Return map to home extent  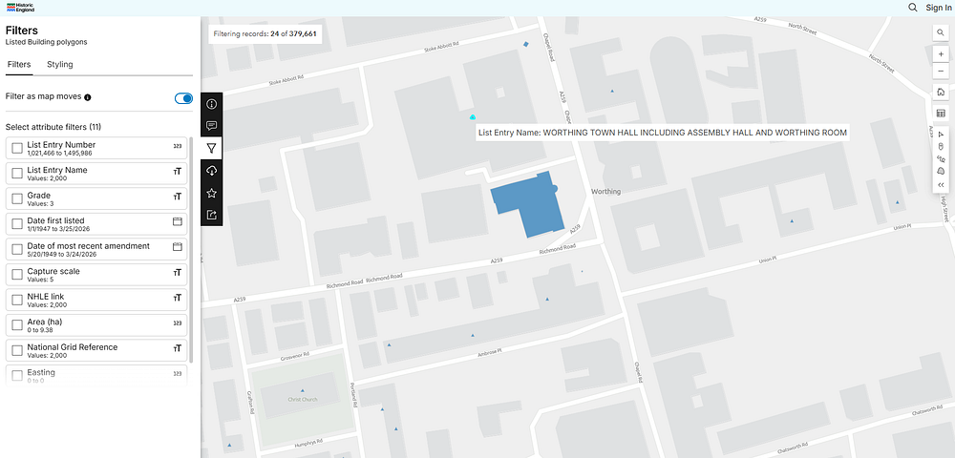pos(941,93)
